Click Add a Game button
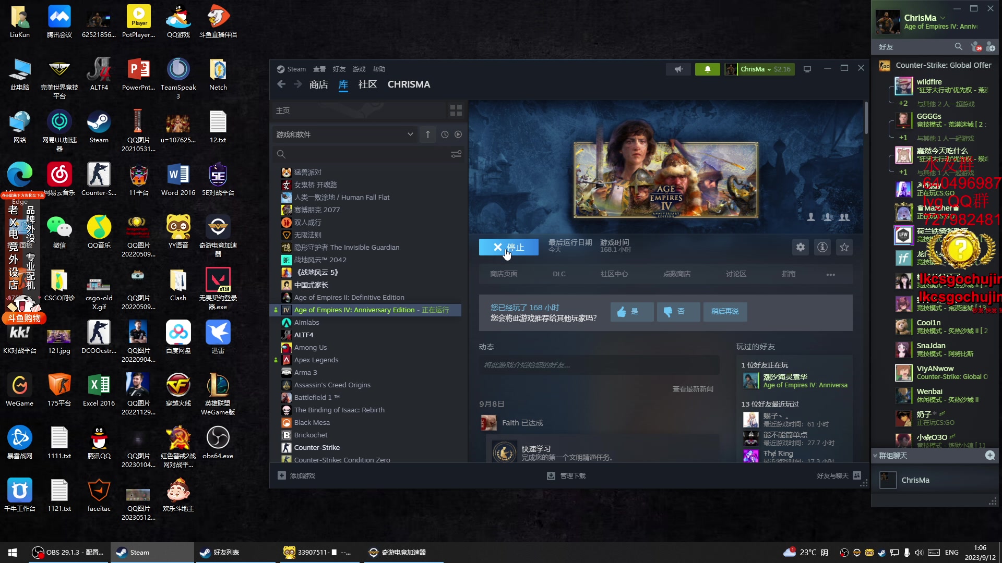Viewport: 1002px width, 563px height. click(x=296, y=476)
